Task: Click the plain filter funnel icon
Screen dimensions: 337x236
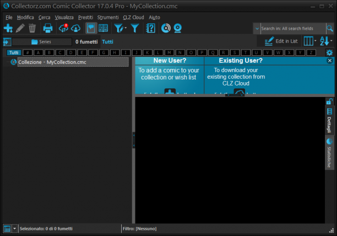Action: point(135,28)
